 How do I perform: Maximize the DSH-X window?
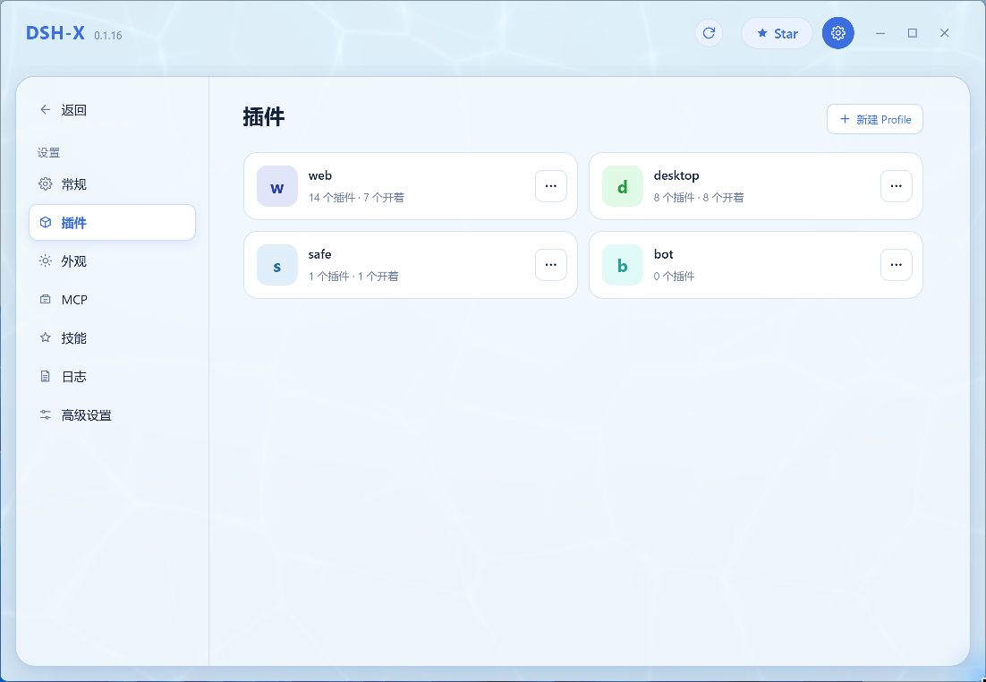click(913, 33)
